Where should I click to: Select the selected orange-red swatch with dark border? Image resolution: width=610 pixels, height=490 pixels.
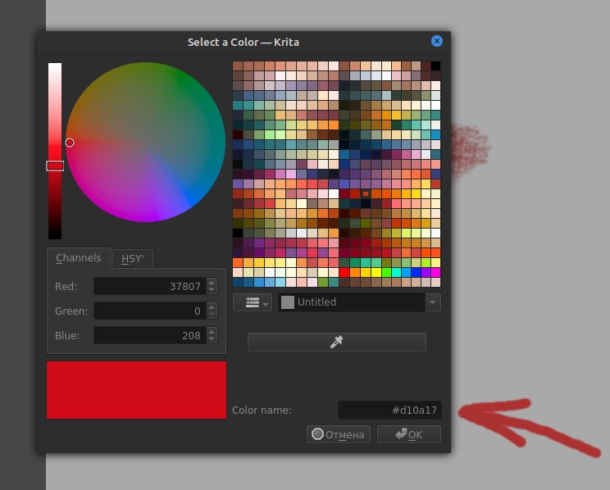(366, 193)
